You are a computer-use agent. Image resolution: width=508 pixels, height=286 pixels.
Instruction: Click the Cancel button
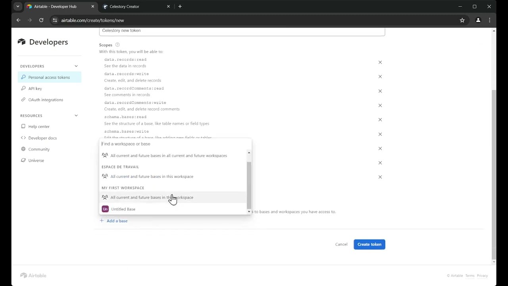point(341,244)
